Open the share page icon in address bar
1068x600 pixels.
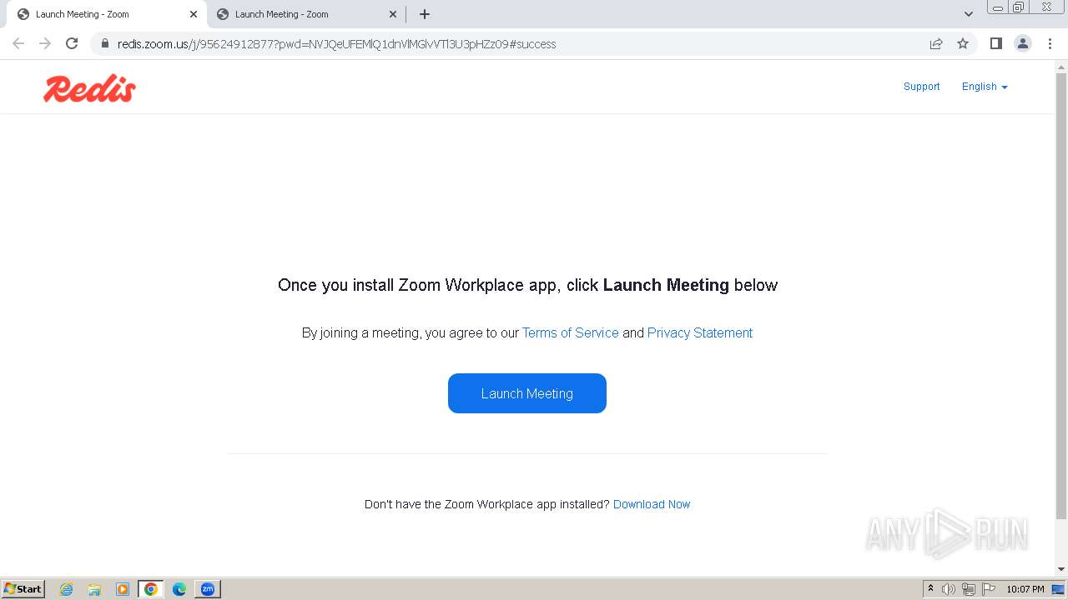936,43
